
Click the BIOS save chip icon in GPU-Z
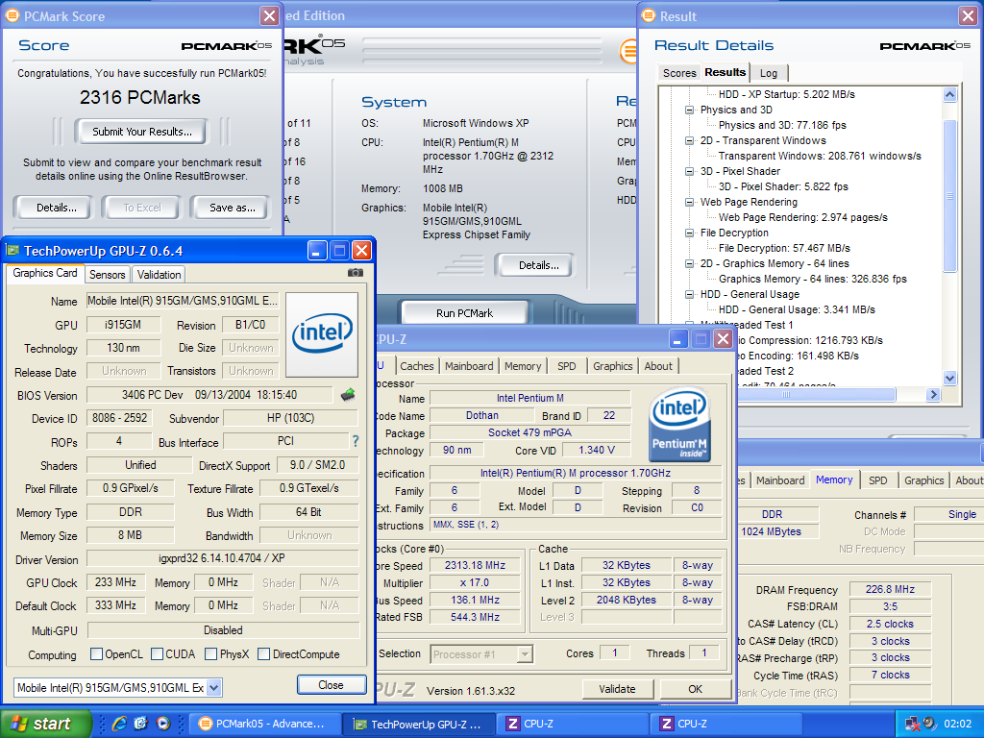[348, 395]
